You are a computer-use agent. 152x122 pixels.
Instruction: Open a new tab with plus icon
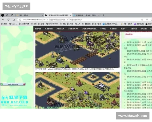pos(103,15)
